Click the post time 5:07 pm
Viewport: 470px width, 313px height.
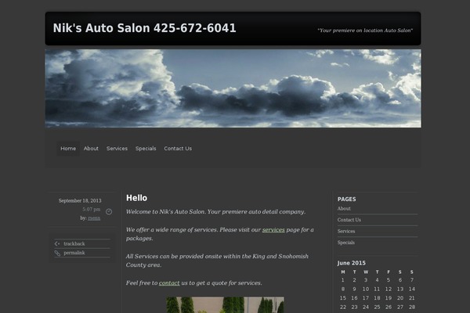coord(92,210)
